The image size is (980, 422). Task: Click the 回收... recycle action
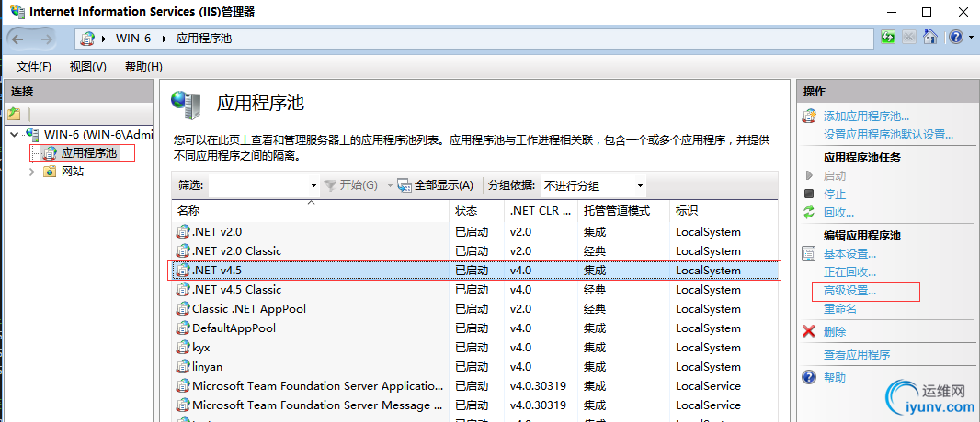pos(838,213)
